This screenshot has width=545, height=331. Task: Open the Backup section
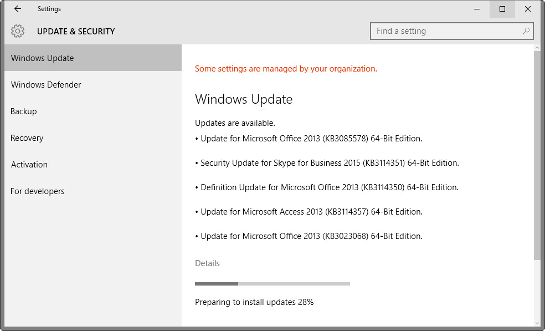93,111
